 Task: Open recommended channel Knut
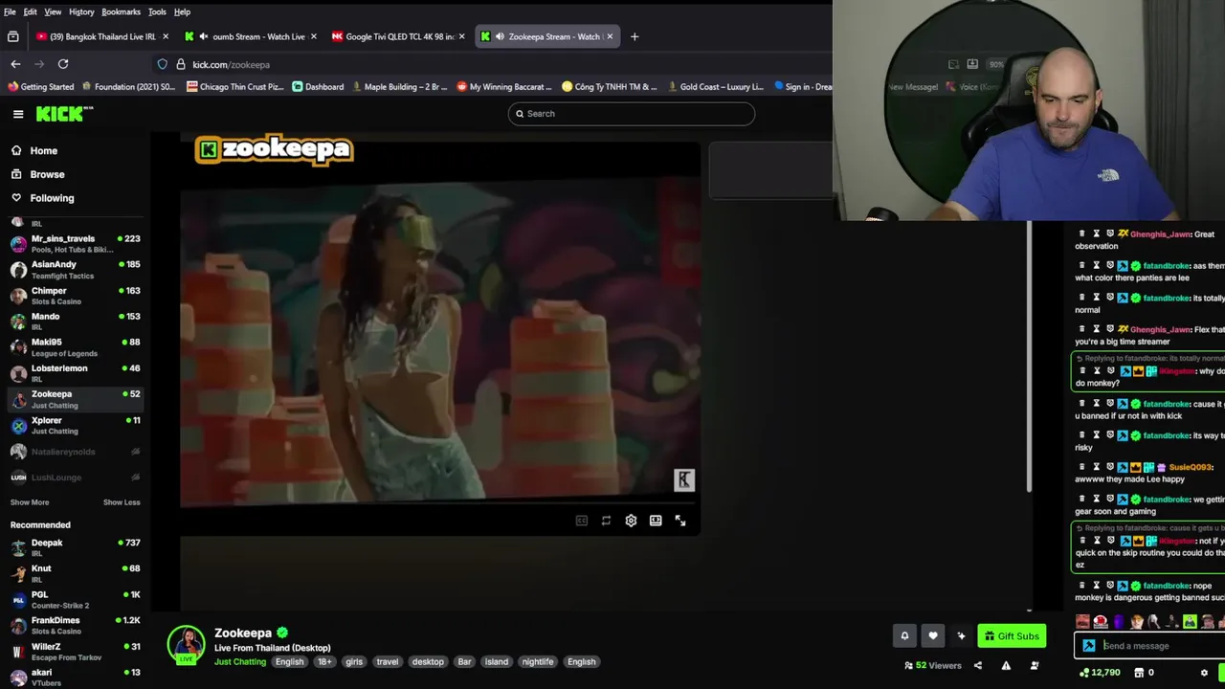[75, 573]
